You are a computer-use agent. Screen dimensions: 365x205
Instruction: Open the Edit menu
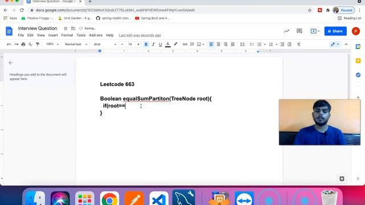coord(30,35)
